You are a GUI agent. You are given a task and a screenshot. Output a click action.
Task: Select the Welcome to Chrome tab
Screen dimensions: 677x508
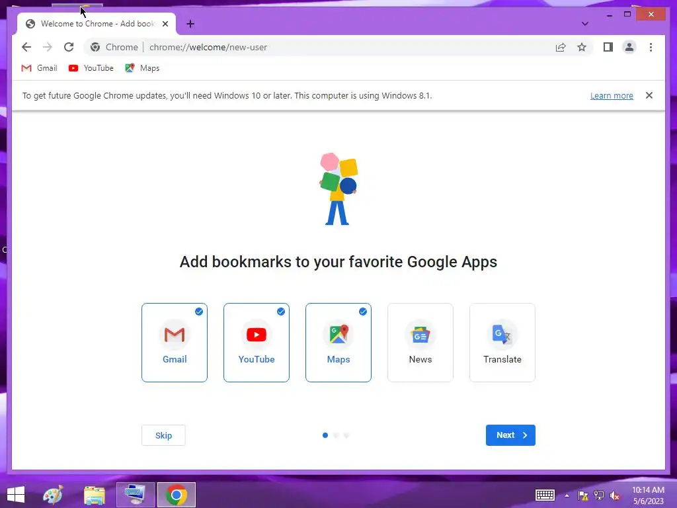coord(97,24)
